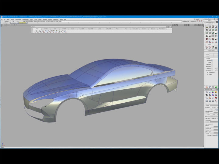Screen dimensions: 219x164
Task: Click the grid icon in Default_Panel shelf
Action: click(207, 26)
